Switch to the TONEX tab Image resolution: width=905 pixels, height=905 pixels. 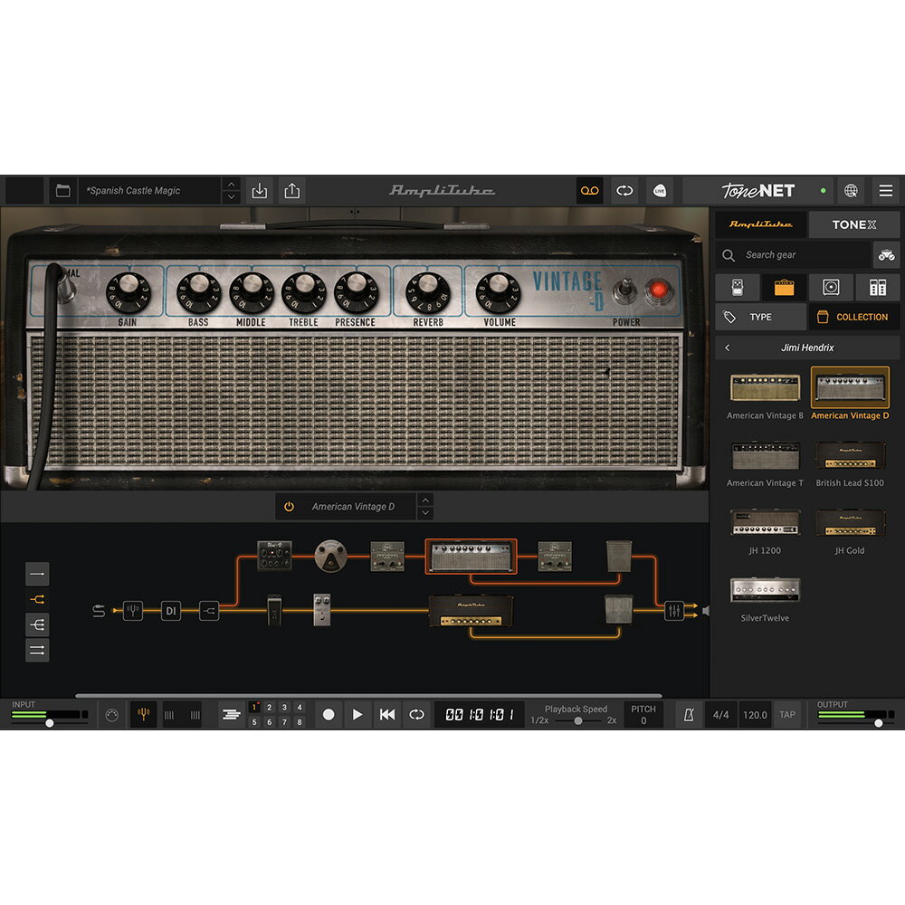click(x=854, y=224)
